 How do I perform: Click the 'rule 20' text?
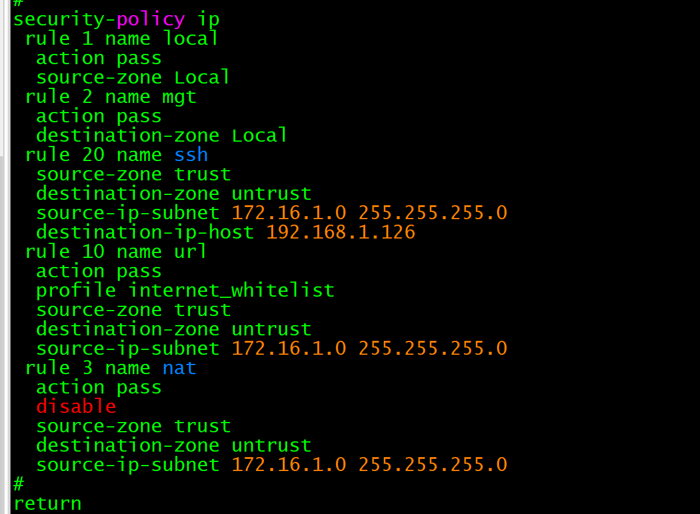(x=65, y=155)
